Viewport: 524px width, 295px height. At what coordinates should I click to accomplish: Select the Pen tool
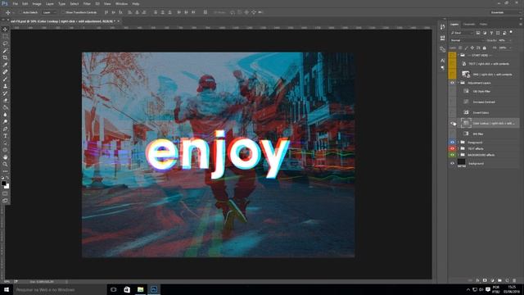pyautogui.click(x=5, y=129)
